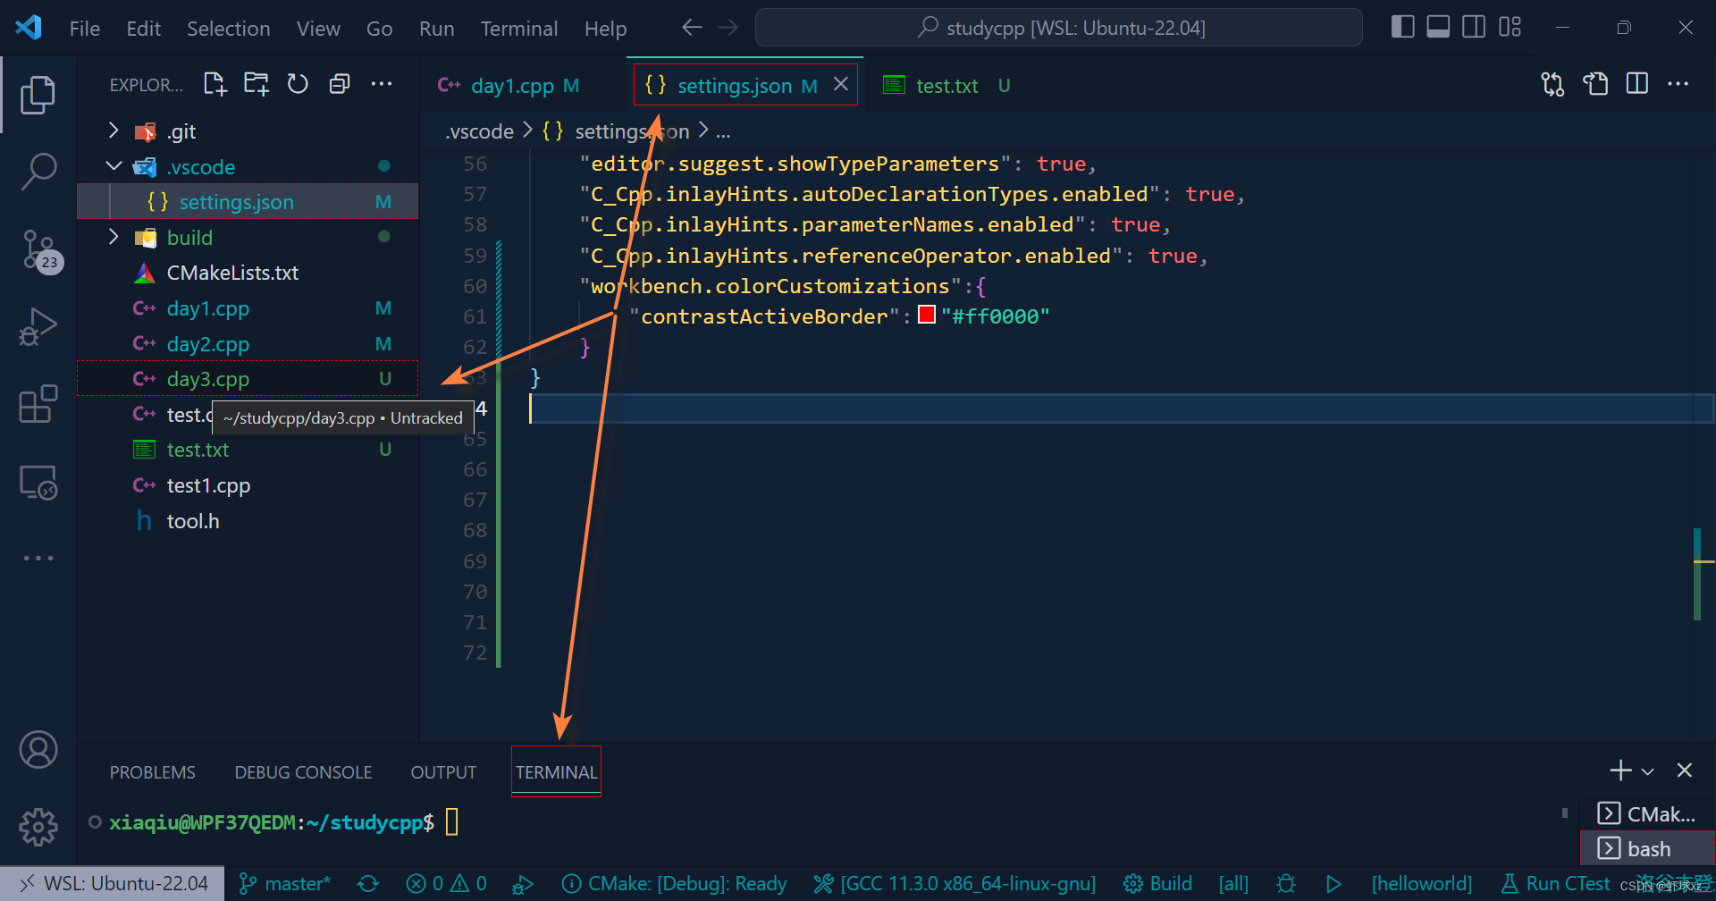Screen dimensions: 1716x901
Task: Select the TERMINAL panel tab
Action: (556, 772)
